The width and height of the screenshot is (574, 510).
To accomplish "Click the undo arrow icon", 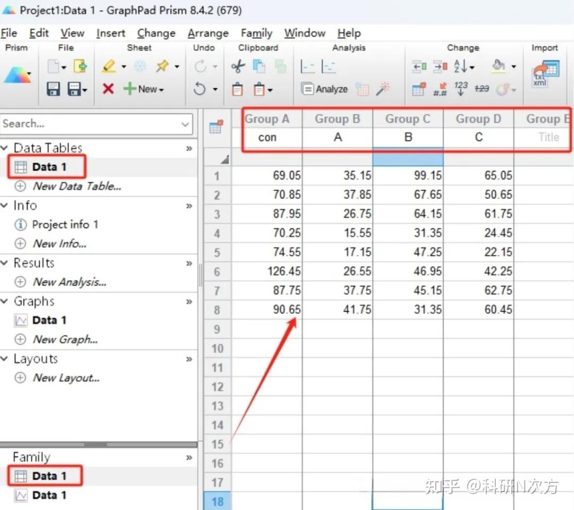I will (199, 89).
